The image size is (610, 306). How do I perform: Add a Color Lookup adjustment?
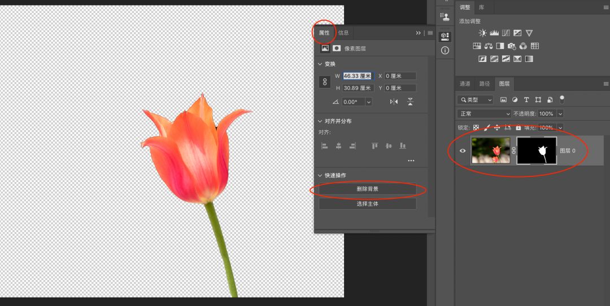[x=535, y=46]
